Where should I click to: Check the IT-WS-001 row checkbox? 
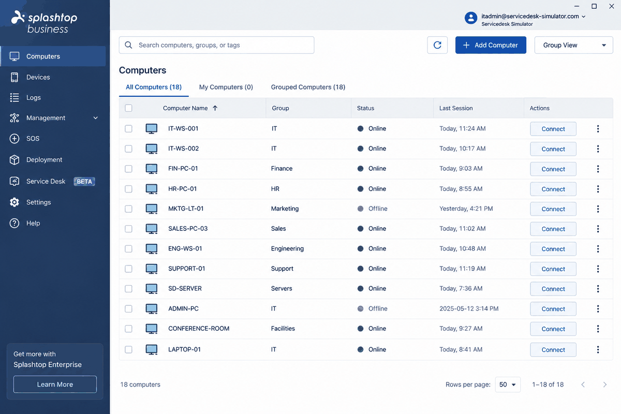tap(128, 128)
